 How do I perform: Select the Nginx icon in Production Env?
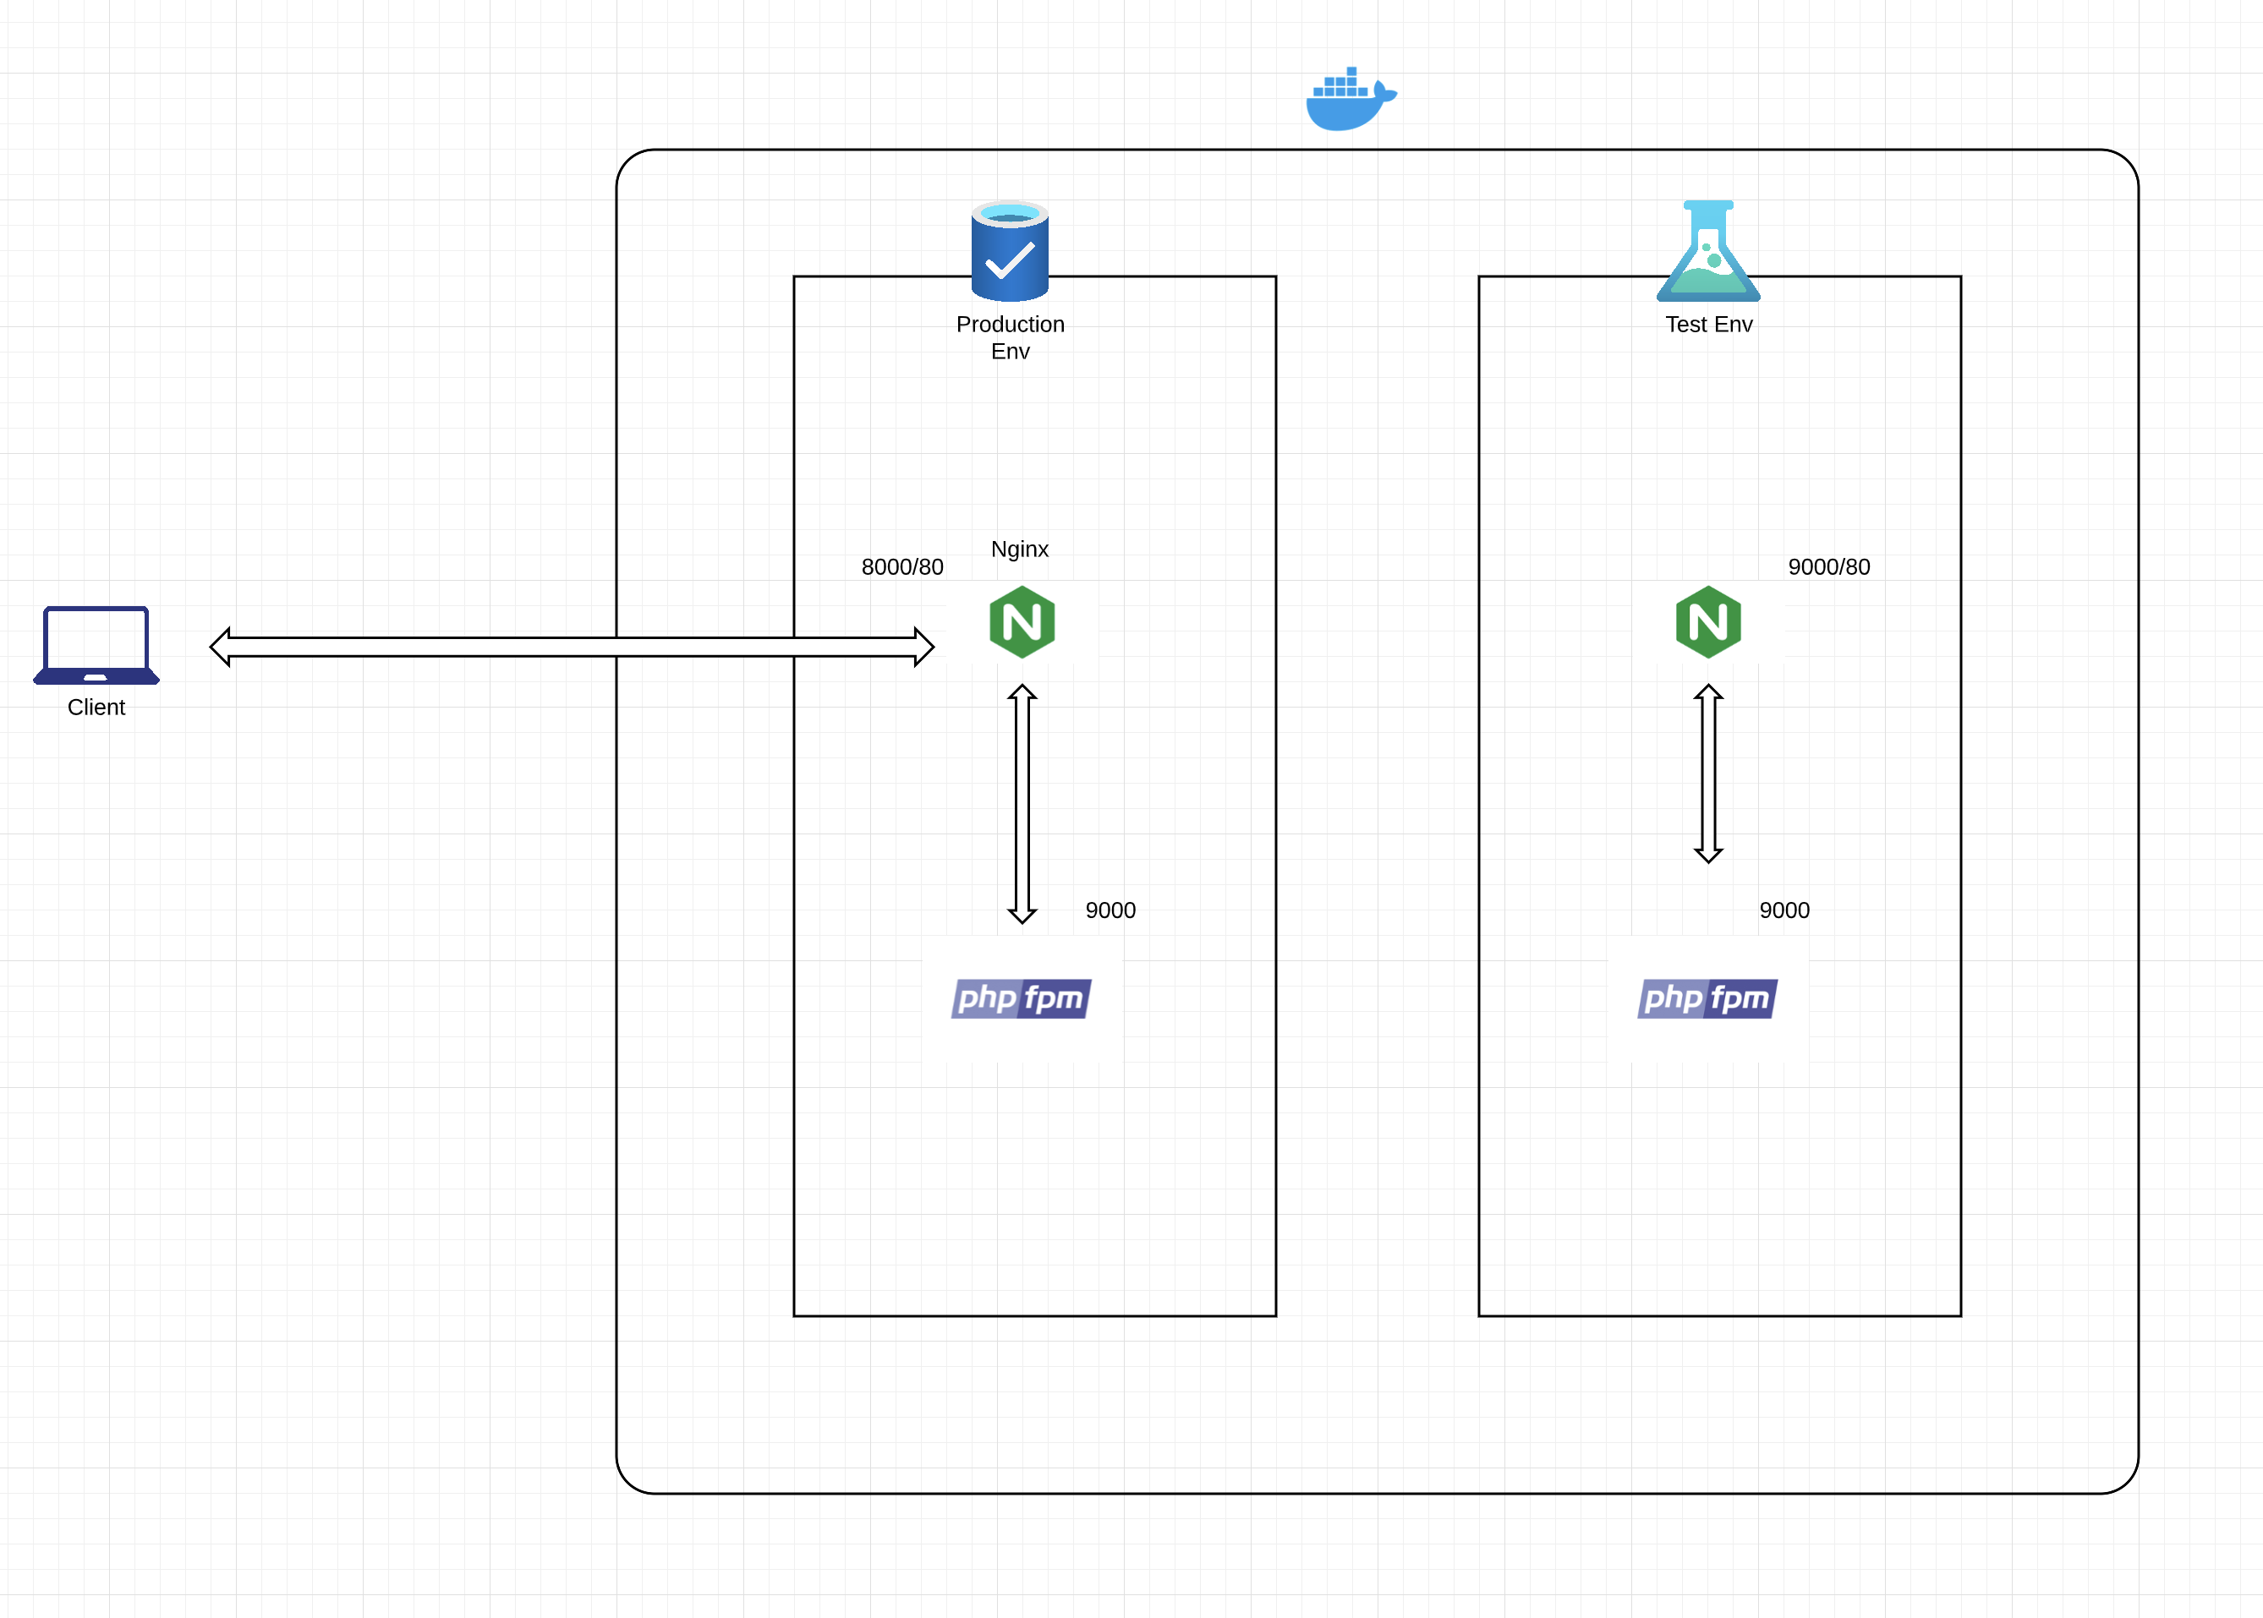[1022, 623]
